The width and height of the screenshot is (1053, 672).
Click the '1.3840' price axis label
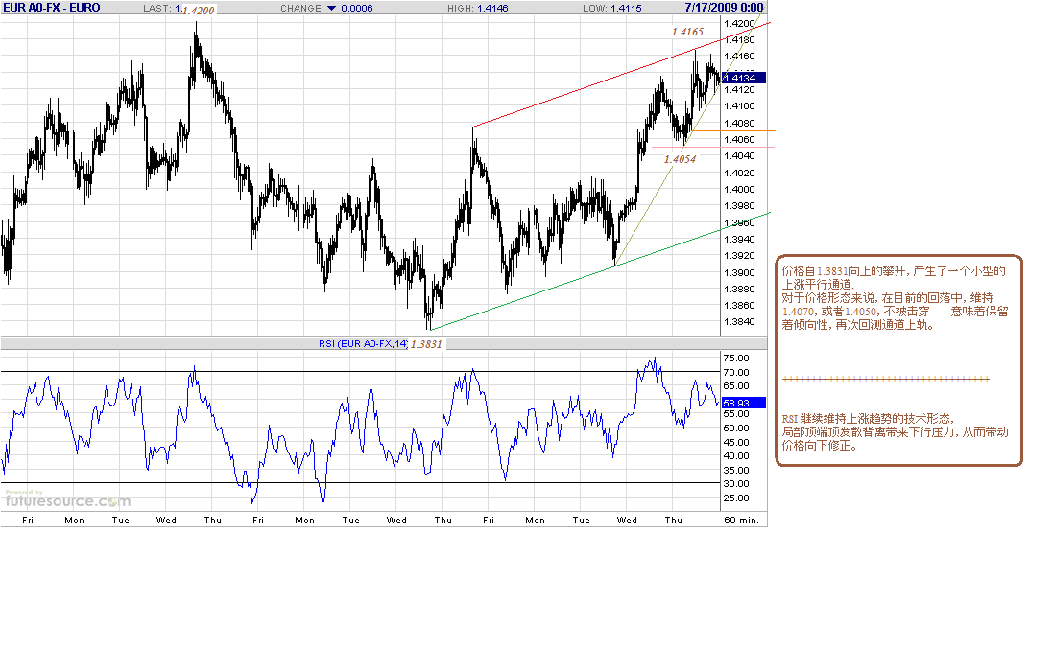click(x=739, y=321)
